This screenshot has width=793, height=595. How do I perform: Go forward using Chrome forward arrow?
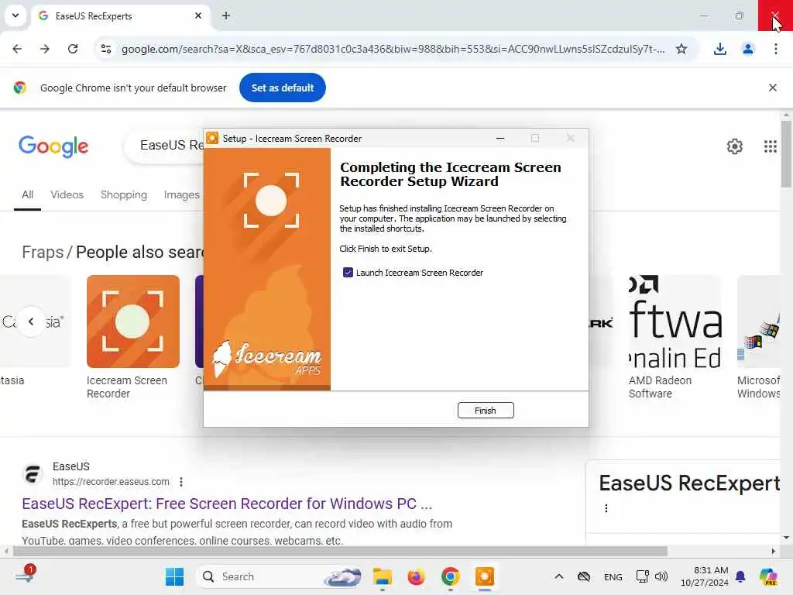pyautogui.click(x=45, y=49)
